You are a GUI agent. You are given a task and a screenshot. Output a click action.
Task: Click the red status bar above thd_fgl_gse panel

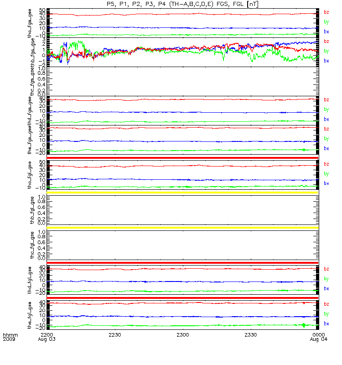[x=182, y=263]
